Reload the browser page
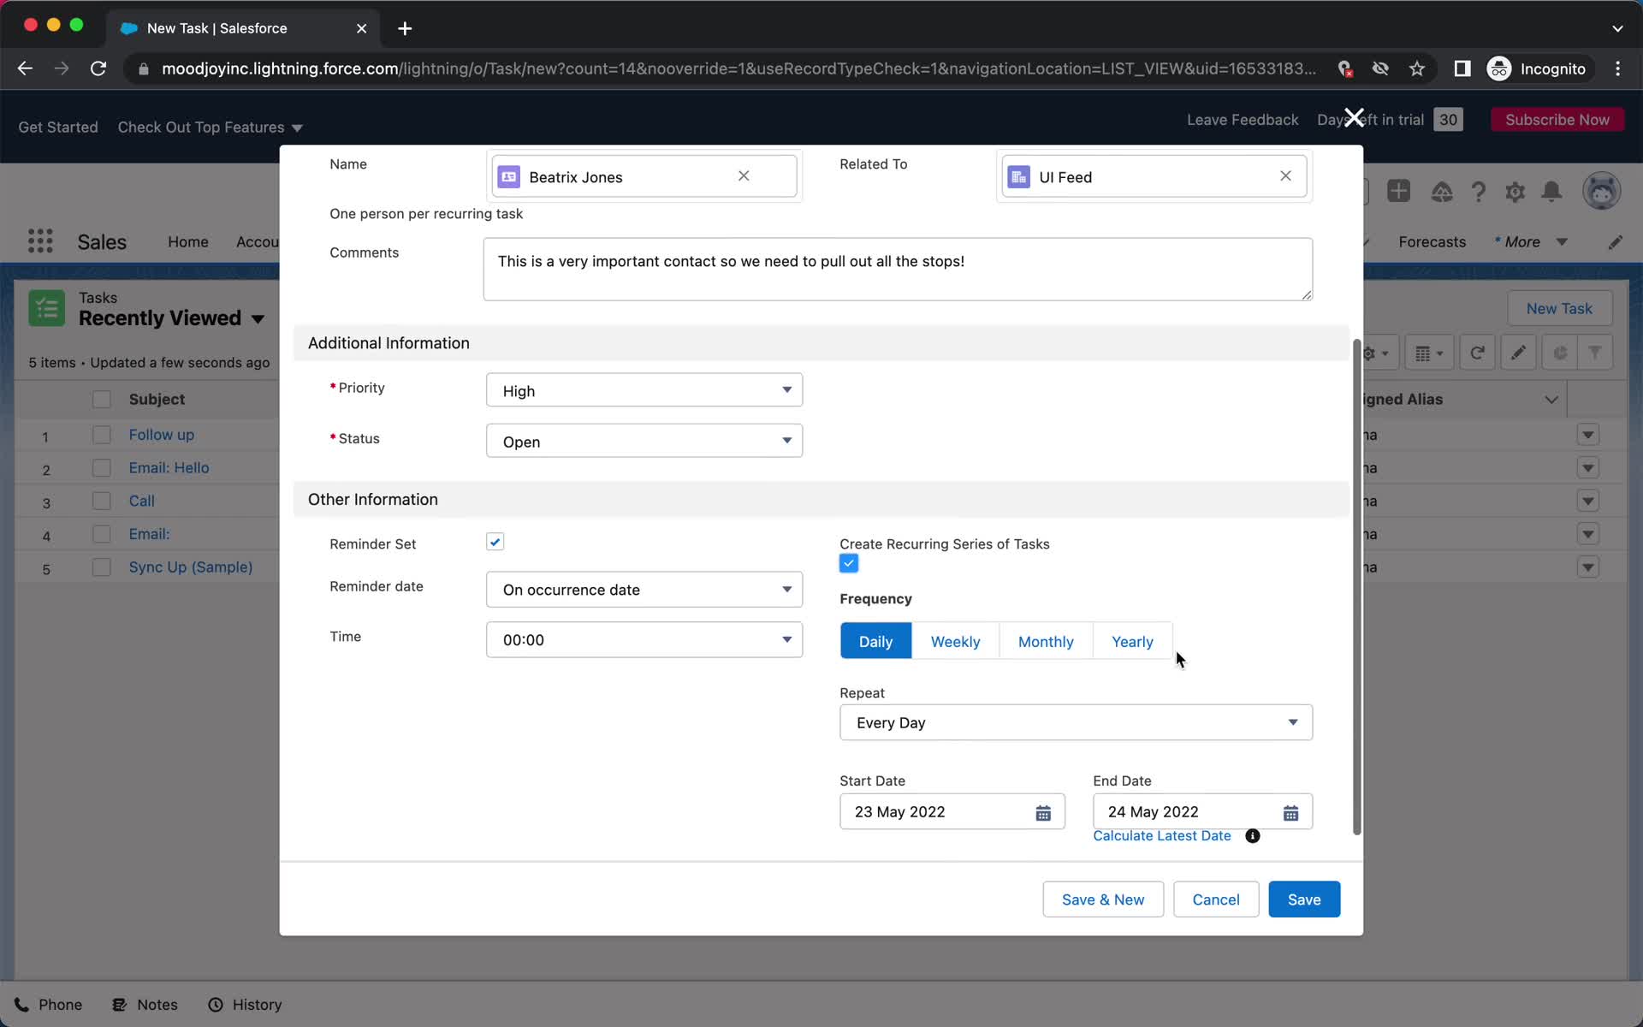 point(98,68)
